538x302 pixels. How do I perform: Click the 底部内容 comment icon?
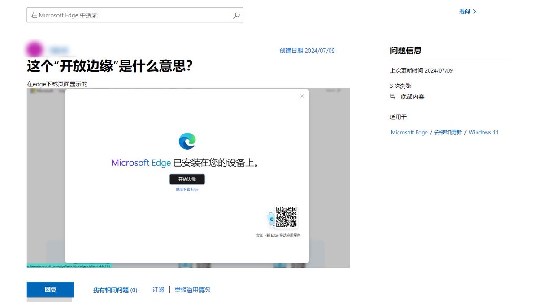393,96
